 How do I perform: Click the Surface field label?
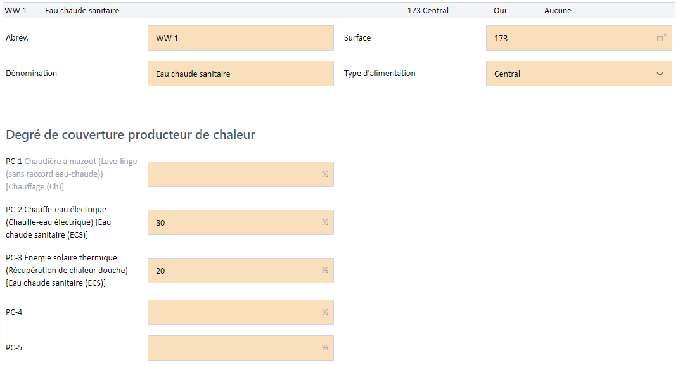(x=357, y=38)
